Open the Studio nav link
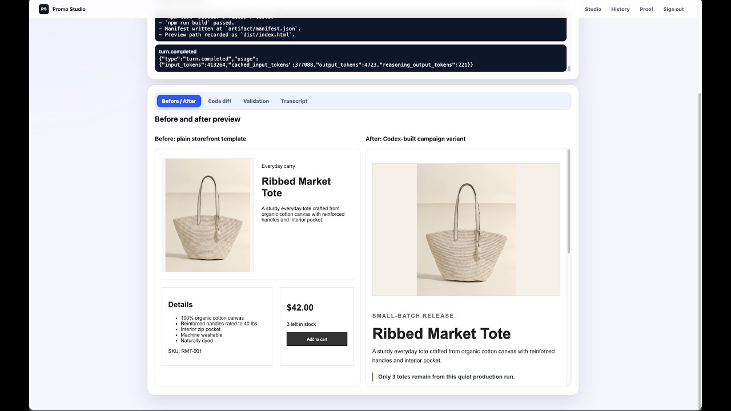This screenshot has width=731, height=411. [593, 9]
